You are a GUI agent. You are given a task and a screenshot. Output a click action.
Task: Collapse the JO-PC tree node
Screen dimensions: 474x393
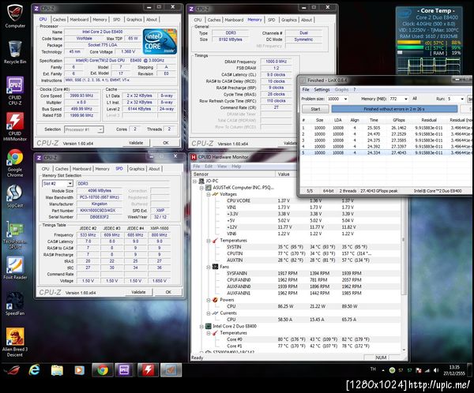point(194,181)
